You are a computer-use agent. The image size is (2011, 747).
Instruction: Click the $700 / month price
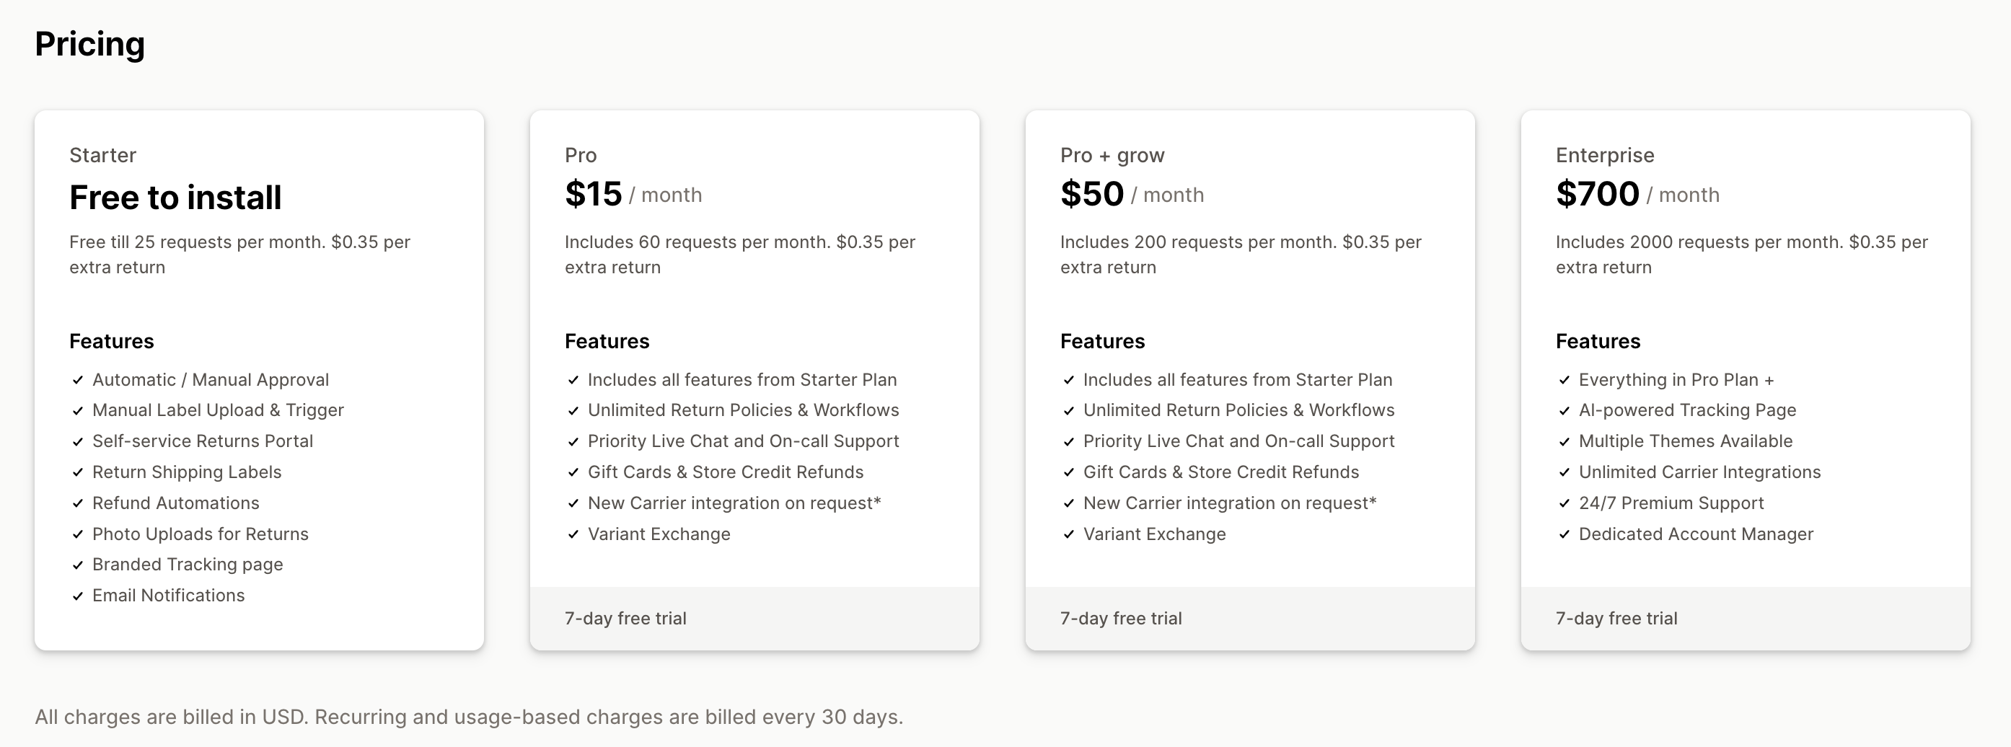tap(1637, 195)
